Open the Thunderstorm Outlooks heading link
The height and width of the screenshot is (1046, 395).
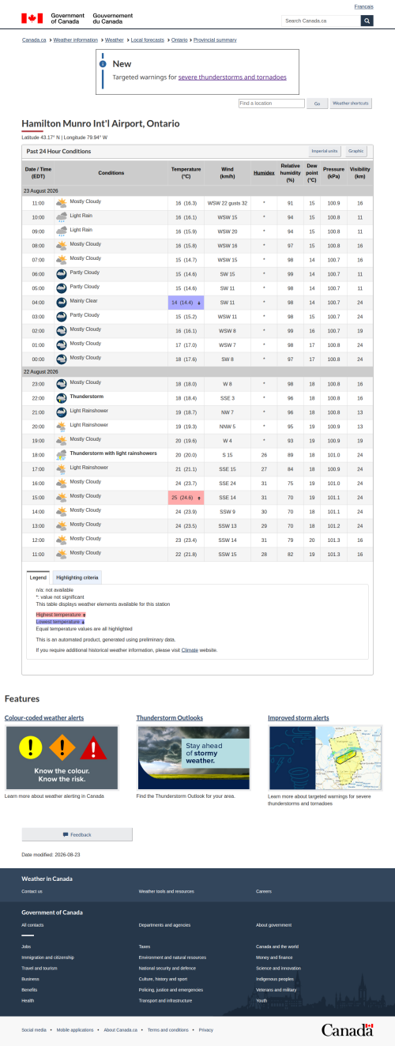pyautogui.click(x=170, y=717)
